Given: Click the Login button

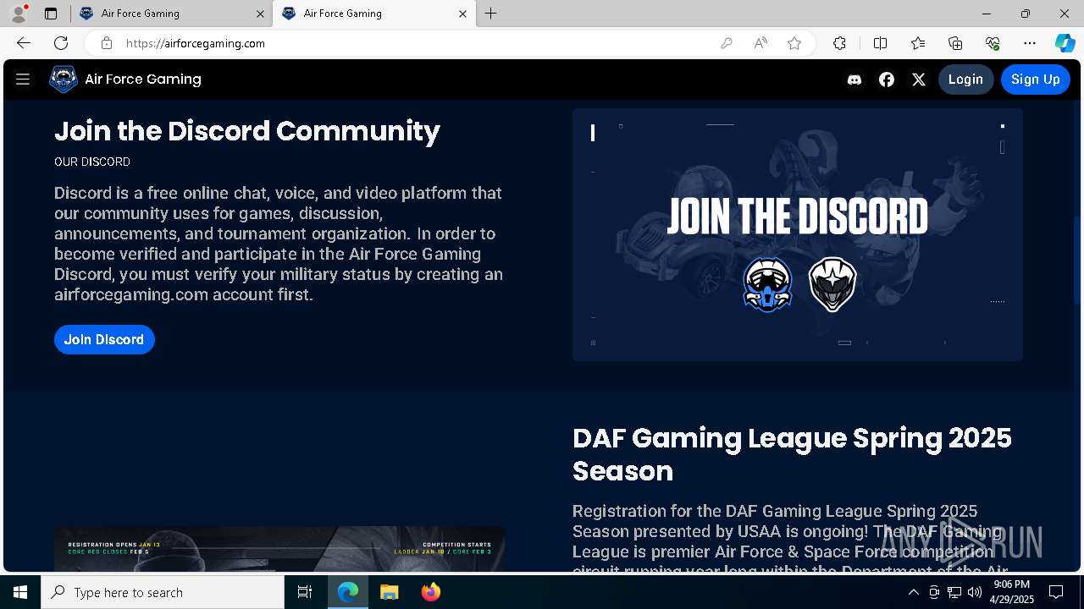Looking at the screenshot, I should pyautogui.click(x=965, y=80).
